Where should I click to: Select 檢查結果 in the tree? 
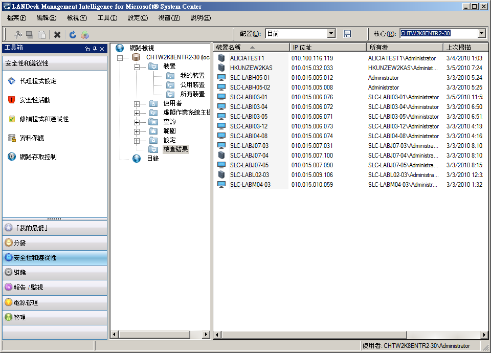[x=175, y=149]
